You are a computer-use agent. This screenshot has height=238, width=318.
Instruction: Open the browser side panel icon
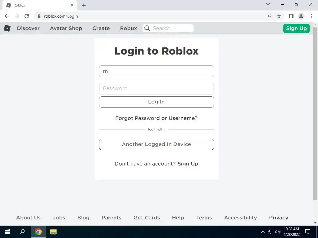(291, 16)
